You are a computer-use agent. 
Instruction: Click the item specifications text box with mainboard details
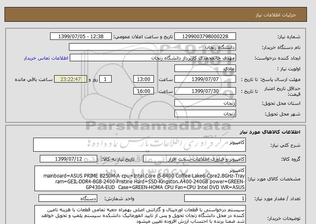click(x=140, y=179)
